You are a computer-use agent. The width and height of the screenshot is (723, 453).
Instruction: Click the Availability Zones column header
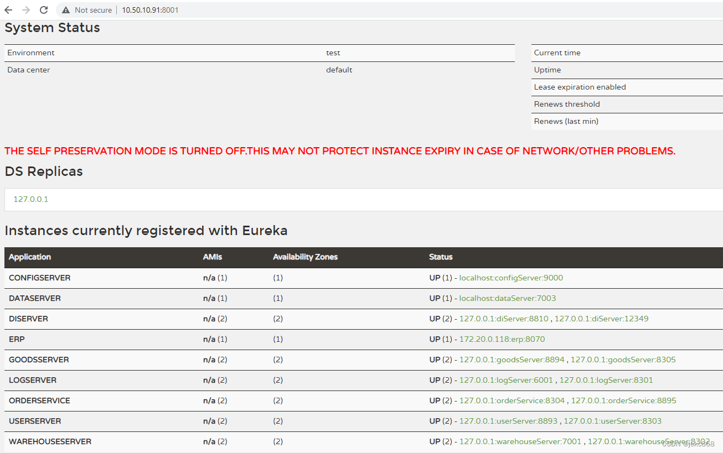(x=305, y=257)
